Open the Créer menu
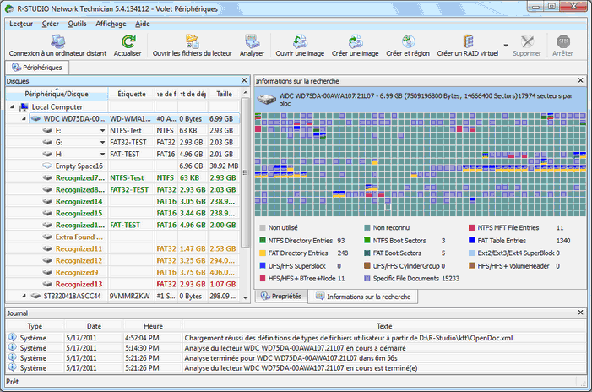 pos(50,24)
